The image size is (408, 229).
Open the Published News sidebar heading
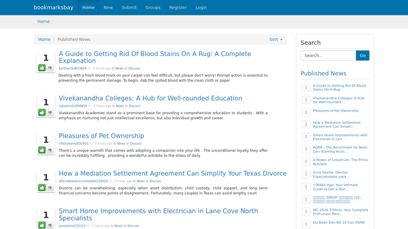pyautogui.click(x=323, y=73)
